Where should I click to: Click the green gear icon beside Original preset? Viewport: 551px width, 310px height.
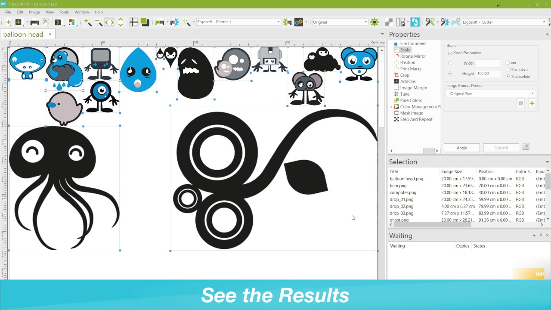tap(374, 22)
